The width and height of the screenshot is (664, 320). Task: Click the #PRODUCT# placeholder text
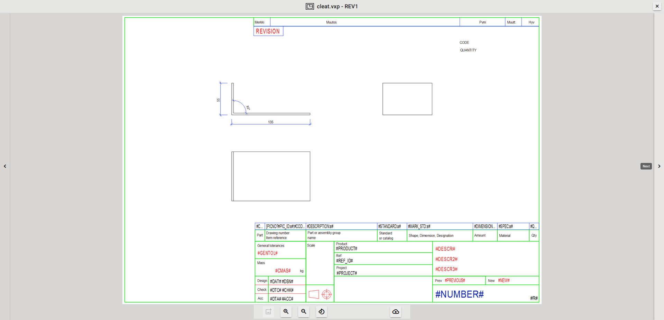click(x=347, y=249)
